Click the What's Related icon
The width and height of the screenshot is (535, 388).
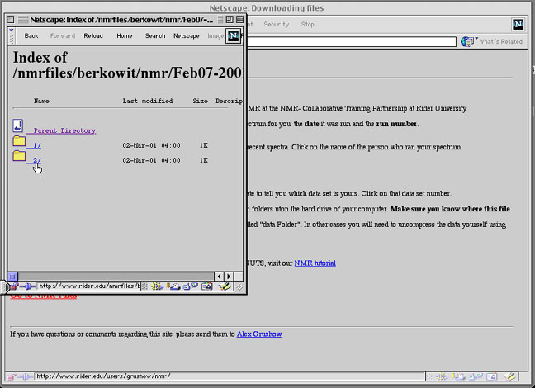pos(469,41)
